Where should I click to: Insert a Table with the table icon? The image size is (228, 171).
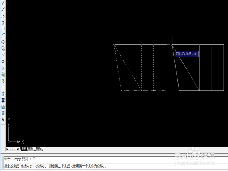(x=3, y=113)
